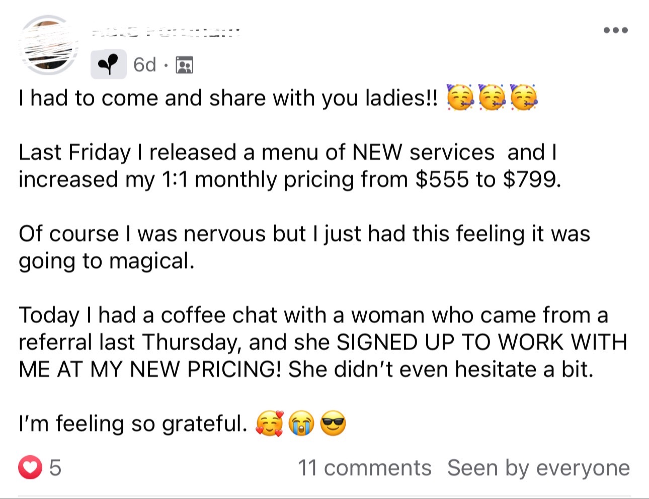Open the three-dot post options menu
Screen dimensions: 649x499
tap(616, 30)
